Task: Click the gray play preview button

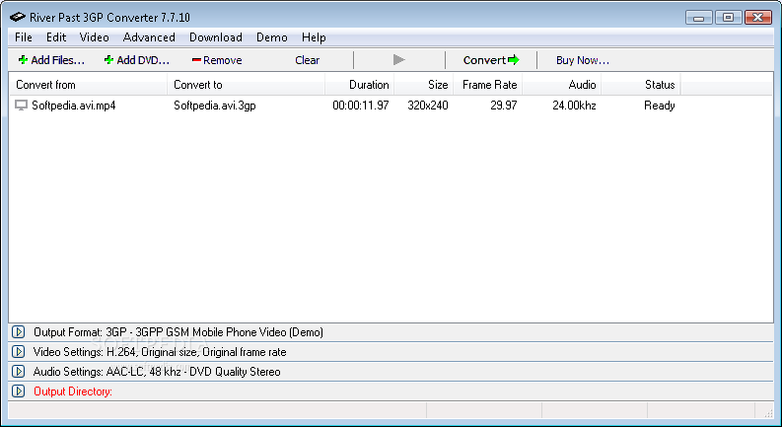Action: coord(399,60)
